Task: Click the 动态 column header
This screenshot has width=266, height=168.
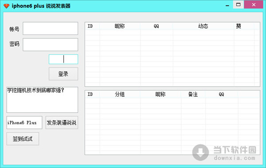Action: [203, 26]
